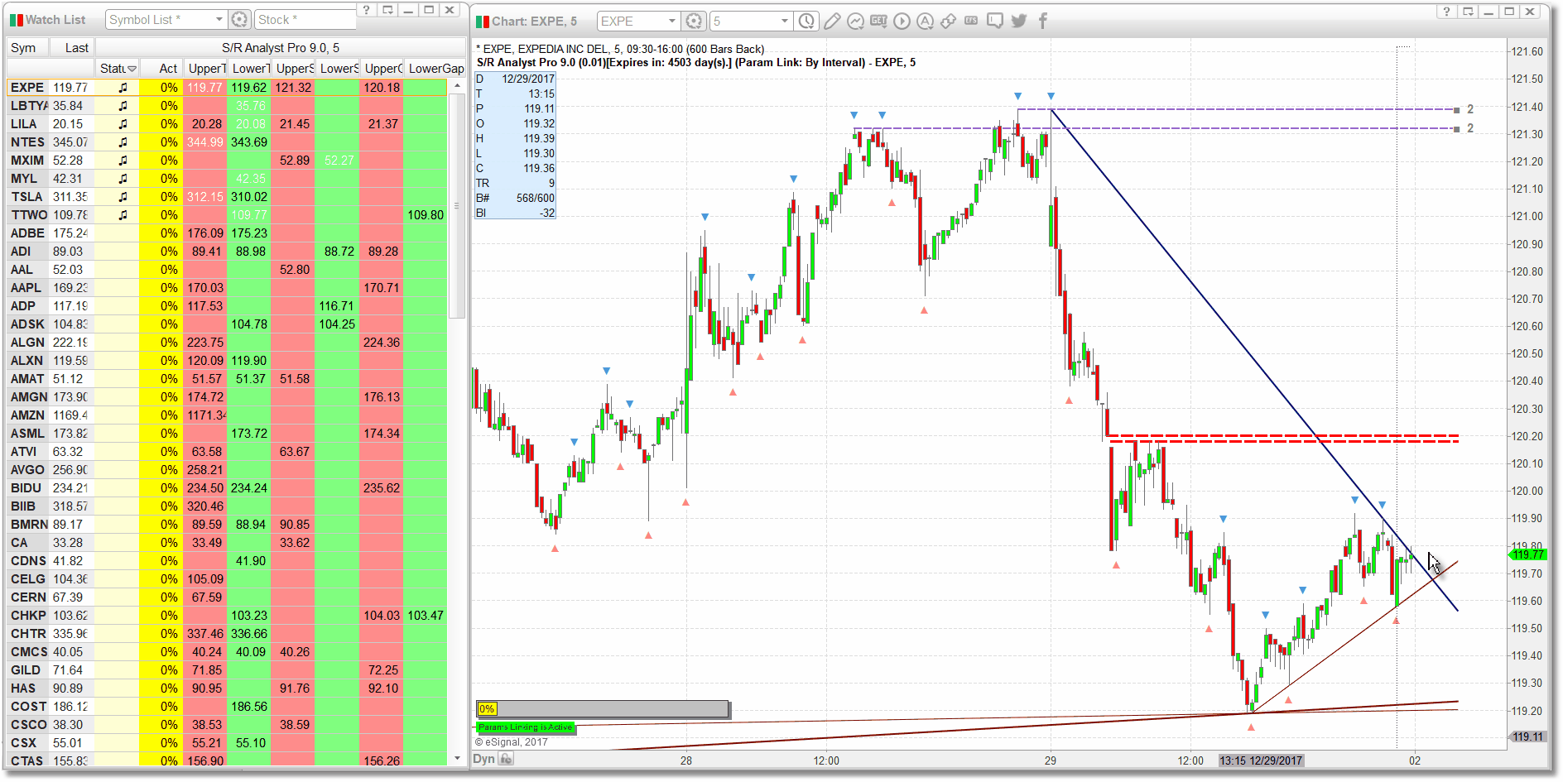Click the lock icon next to Dyn
Screen dimensions: 1563x782
tap(507, 759)
